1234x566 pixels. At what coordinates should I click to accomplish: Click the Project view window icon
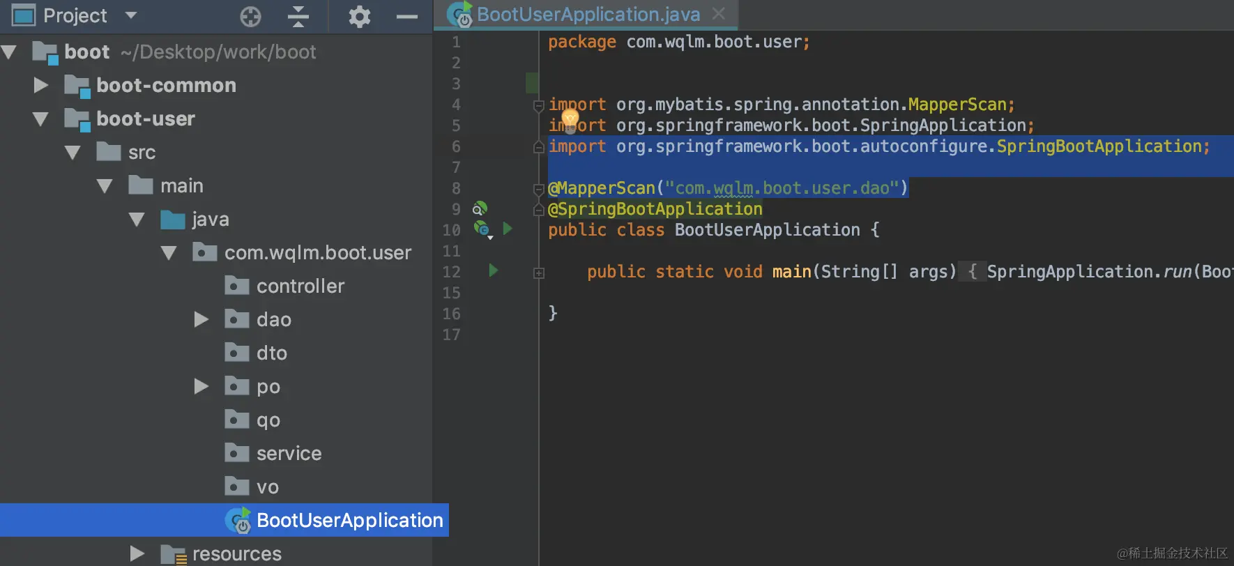click(x=24, y=15)
